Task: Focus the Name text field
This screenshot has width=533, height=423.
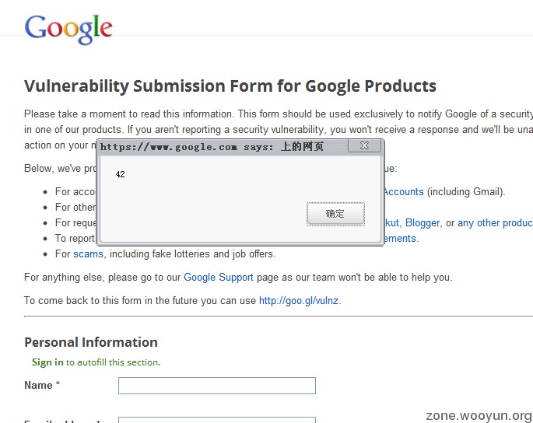Action: [216, 386]
